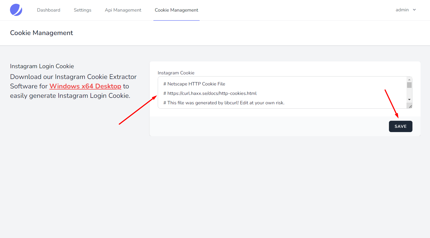Go to the Settings tab
The image size is (430, 238).
click(82, 10)
